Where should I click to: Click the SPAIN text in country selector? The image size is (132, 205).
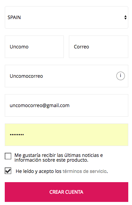14,17
